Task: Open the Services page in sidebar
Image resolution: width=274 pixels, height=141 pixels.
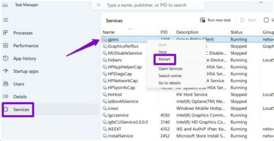Action: click(x=21, y=110)
